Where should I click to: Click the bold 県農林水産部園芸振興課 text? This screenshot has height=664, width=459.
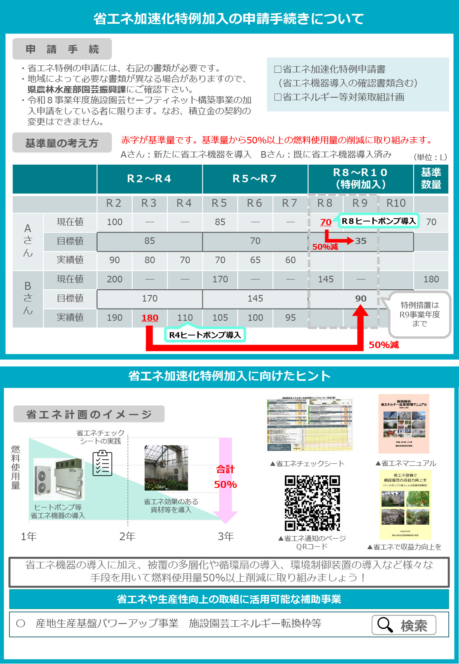(77, 89)
